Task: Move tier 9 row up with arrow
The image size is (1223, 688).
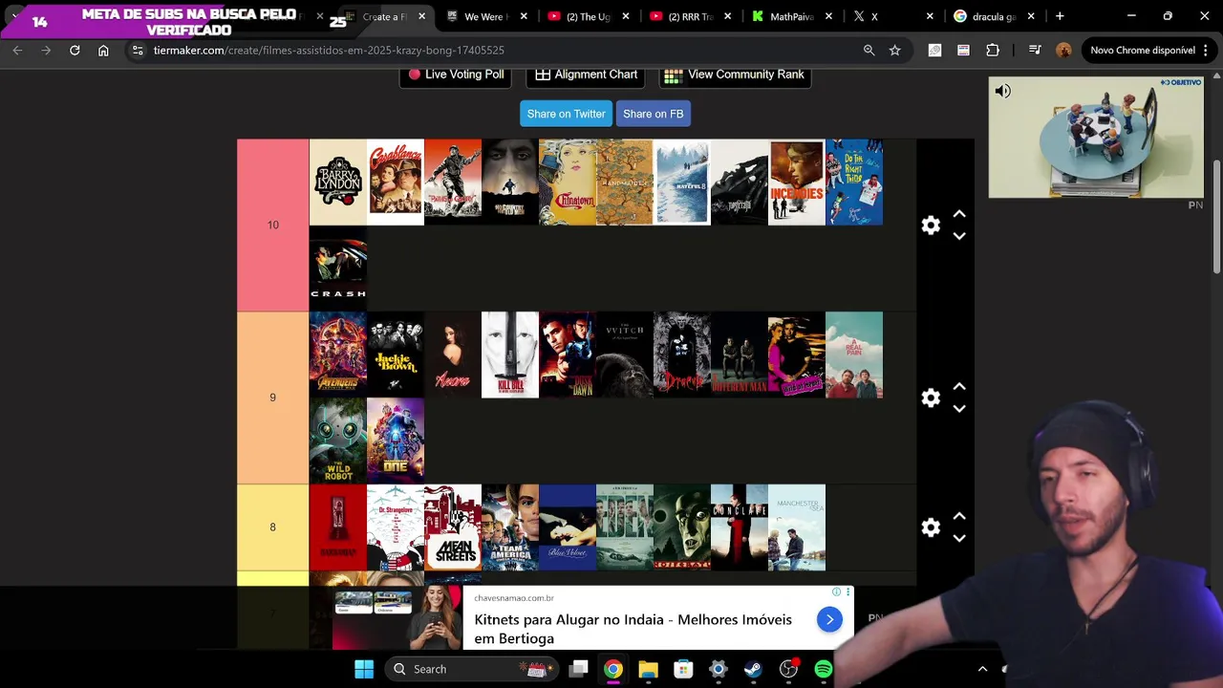Action: 959,387
